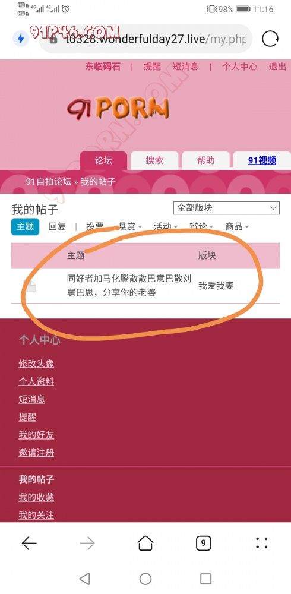Tap the browser forward arrow
291x594 pixels.
point(87,544)
